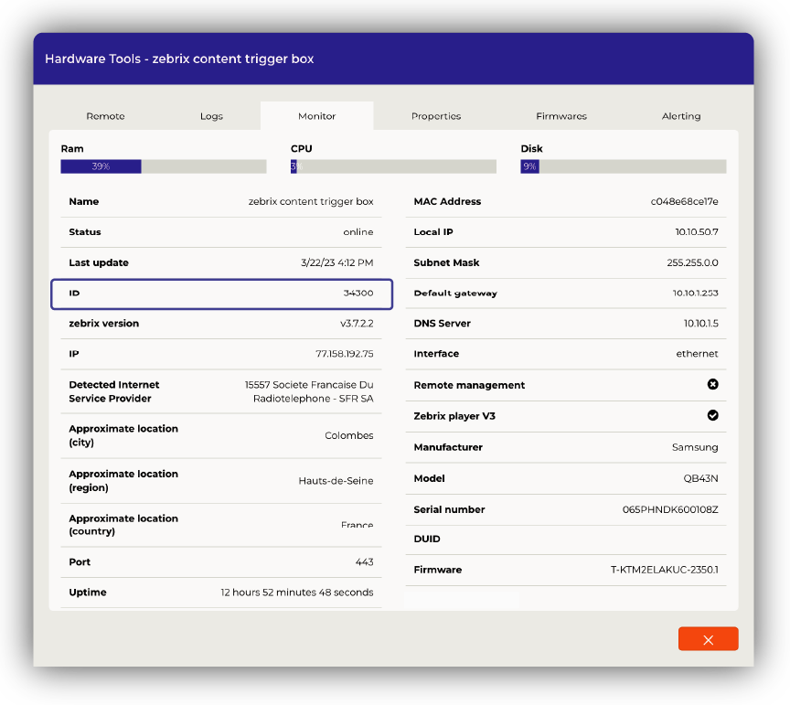Click the public IP value 77.158.192.75
The height and width of the screenshot is (705, 790).
(344, 354)
